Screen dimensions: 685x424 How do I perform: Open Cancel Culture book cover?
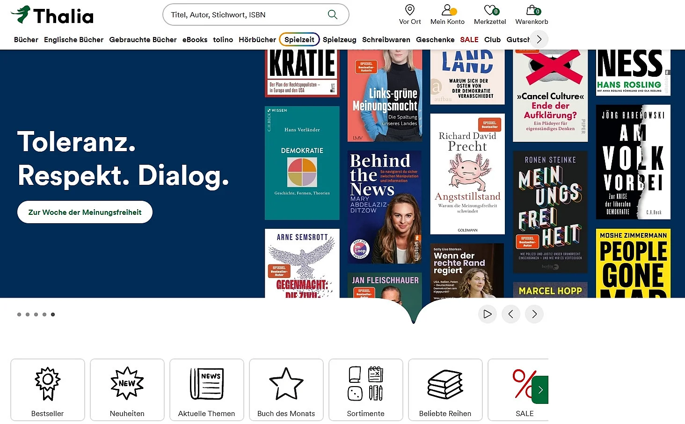[550, 95]
